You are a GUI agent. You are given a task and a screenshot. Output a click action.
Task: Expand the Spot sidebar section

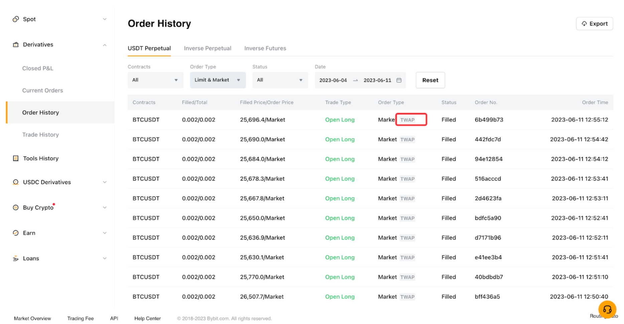point(105,19)
